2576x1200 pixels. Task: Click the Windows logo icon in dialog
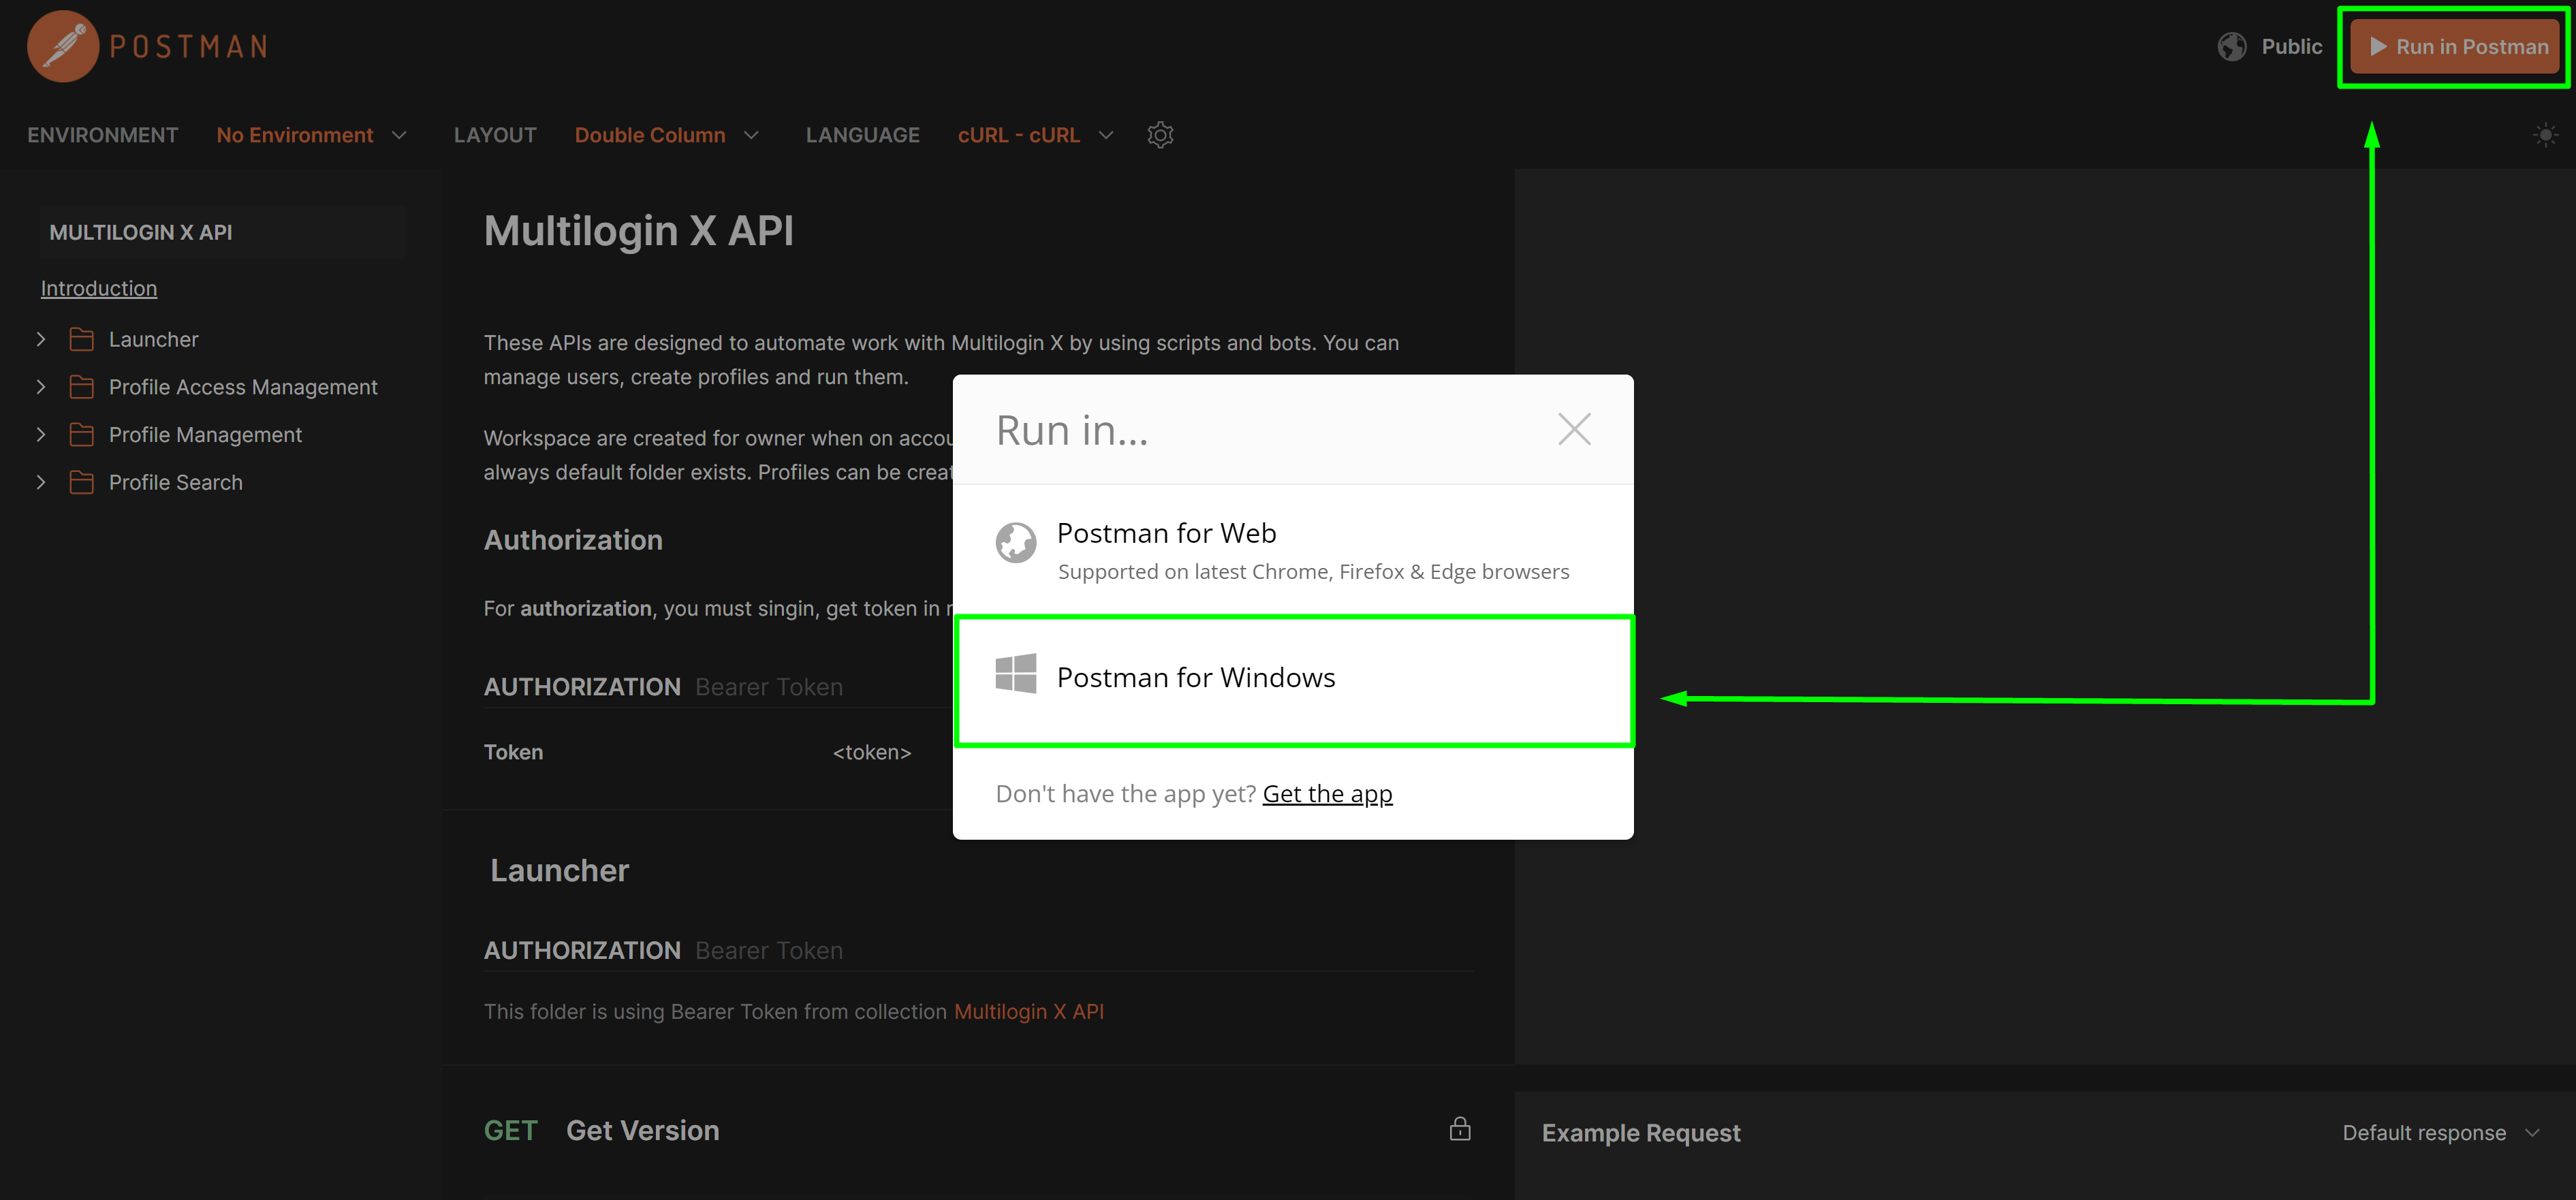pos(1015,674)
